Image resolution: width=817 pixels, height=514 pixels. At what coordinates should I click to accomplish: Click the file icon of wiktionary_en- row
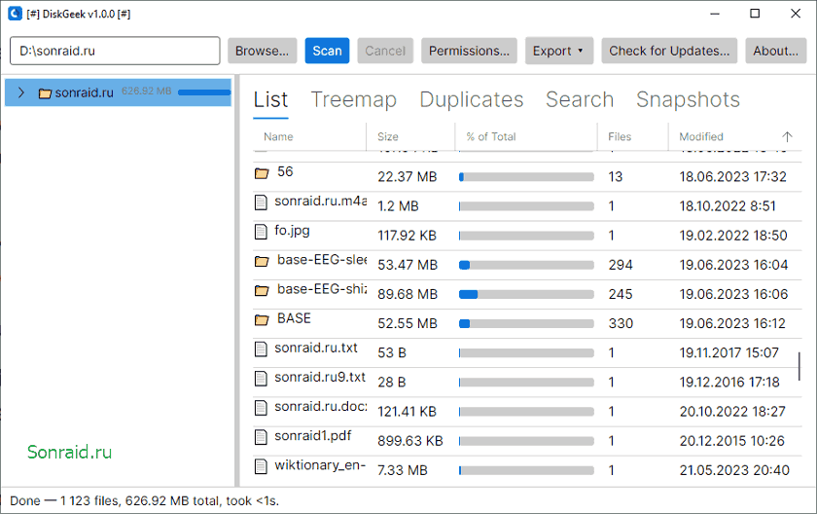261,466
